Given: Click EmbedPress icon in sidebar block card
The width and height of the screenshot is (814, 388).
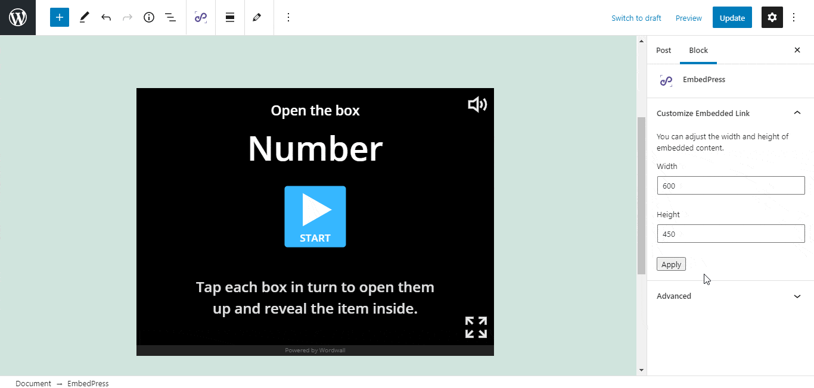Looking at the screenshot, I should (x=666, y=80).
